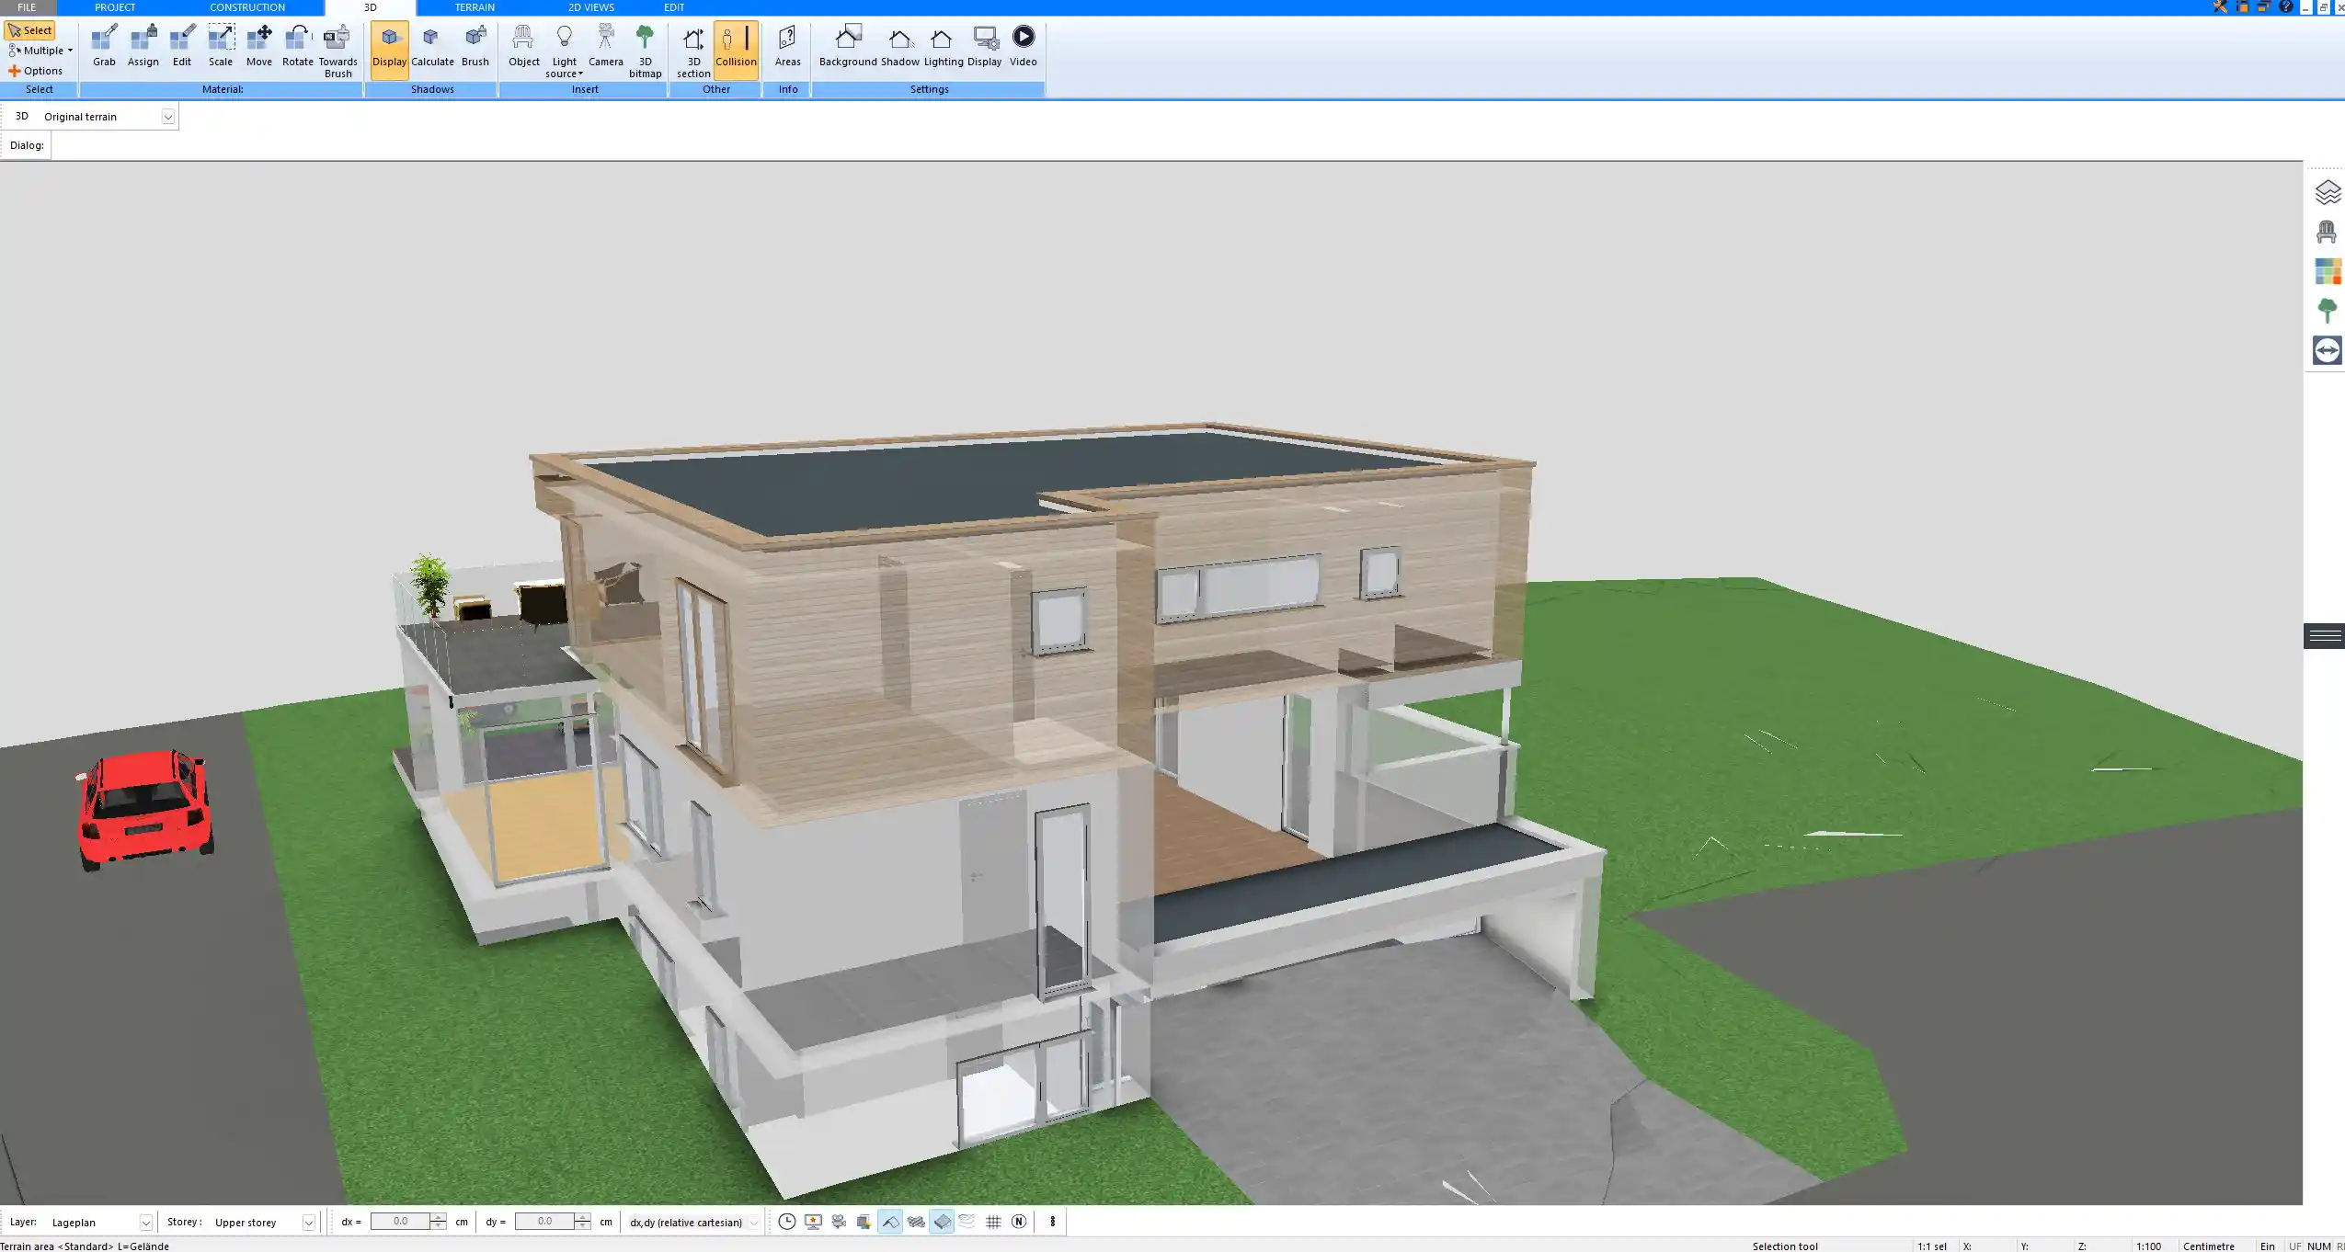Insert a 3D Object

pos(524,46)
